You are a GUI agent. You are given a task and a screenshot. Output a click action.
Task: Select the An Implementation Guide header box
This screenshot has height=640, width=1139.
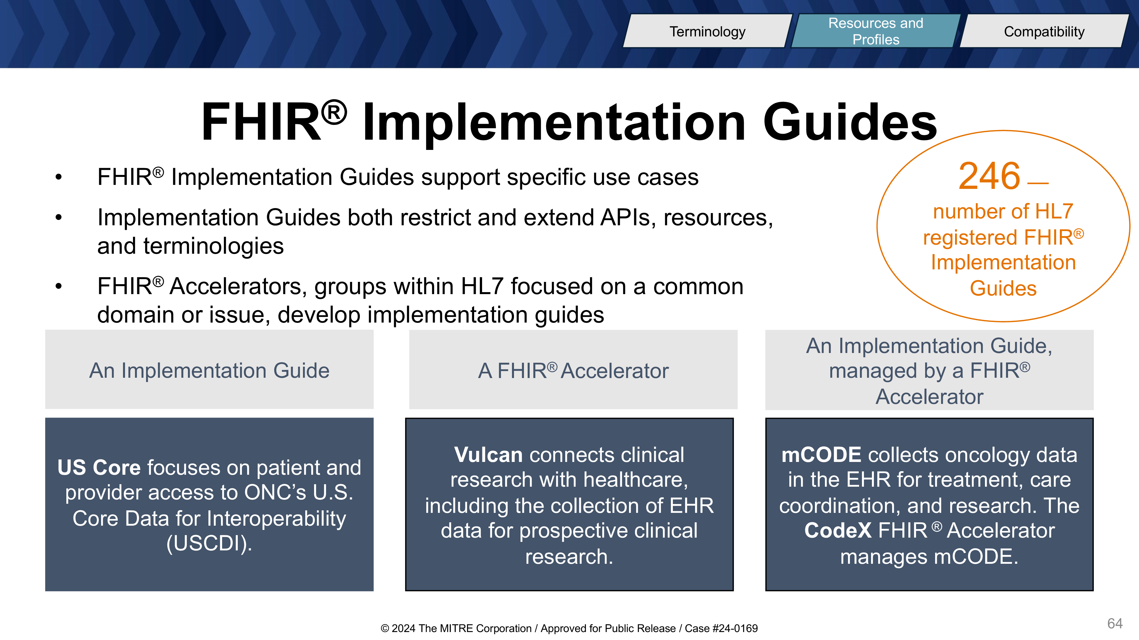coord(209,370)
